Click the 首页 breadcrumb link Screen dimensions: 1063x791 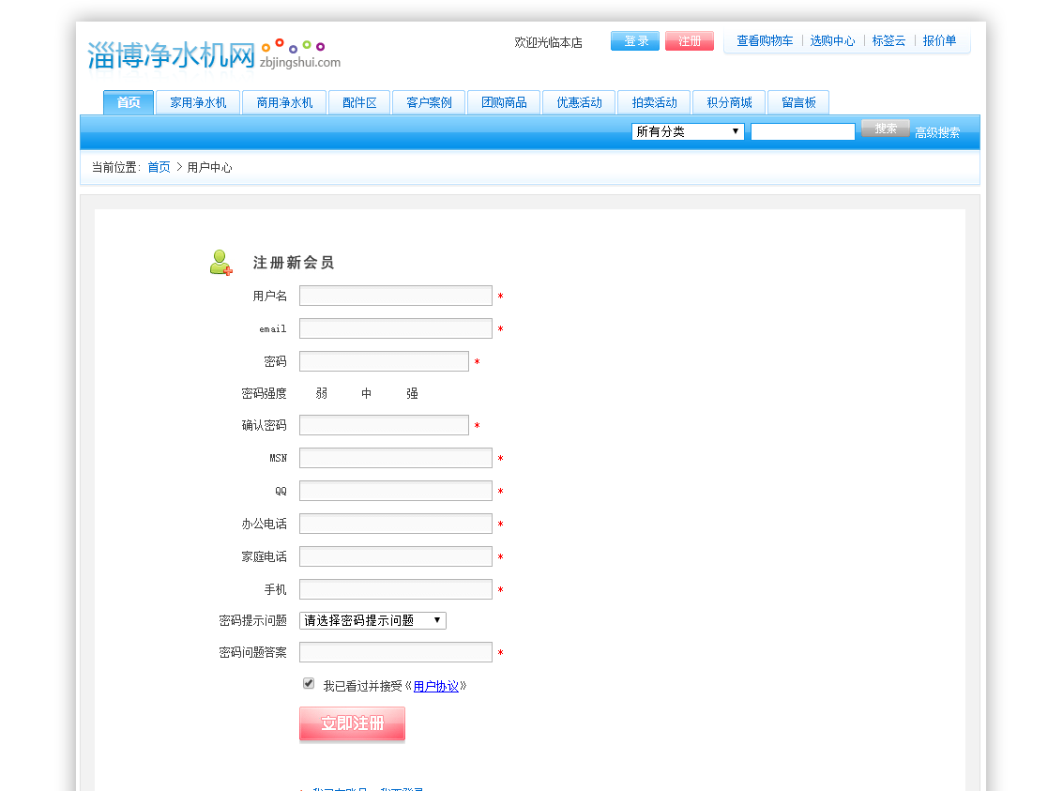click(x=159, y=167)
